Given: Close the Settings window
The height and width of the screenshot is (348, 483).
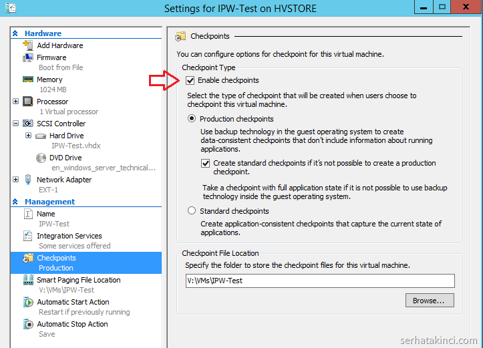Looking at the screenshot, I should click(466, 7).
